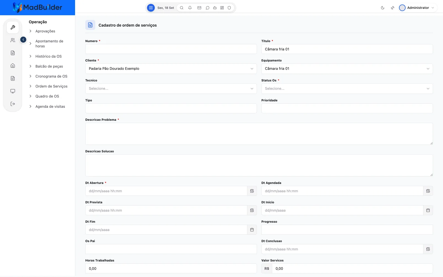Open Dt Abertura calendar picker icon
This screenshot has width=443, height=277.
tap(252, 191)
